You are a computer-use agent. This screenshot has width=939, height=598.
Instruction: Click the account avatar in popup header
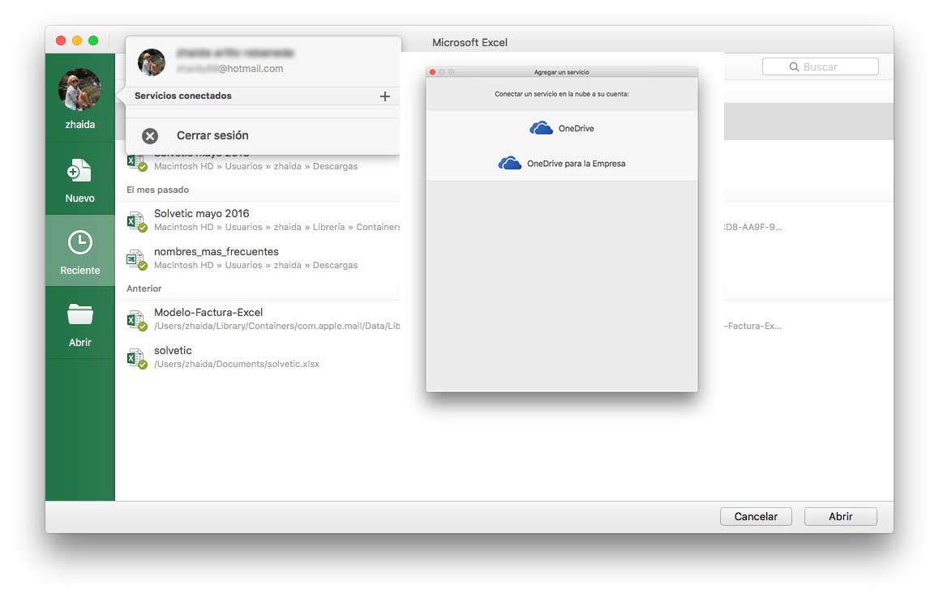[x=152, y=62]
